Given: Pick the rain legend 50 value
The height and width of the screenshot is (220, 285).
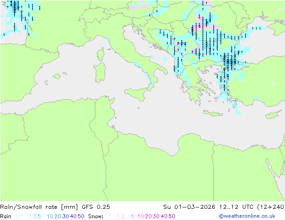Looking at the screenshot, I should coord(81,216).
